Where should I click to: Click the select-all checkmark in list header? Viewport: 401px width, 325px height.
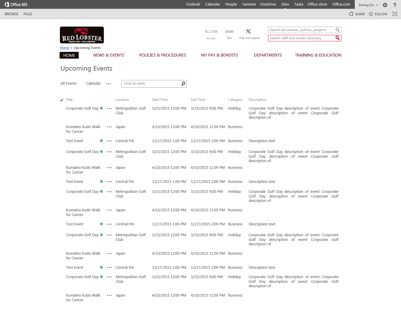62,100
